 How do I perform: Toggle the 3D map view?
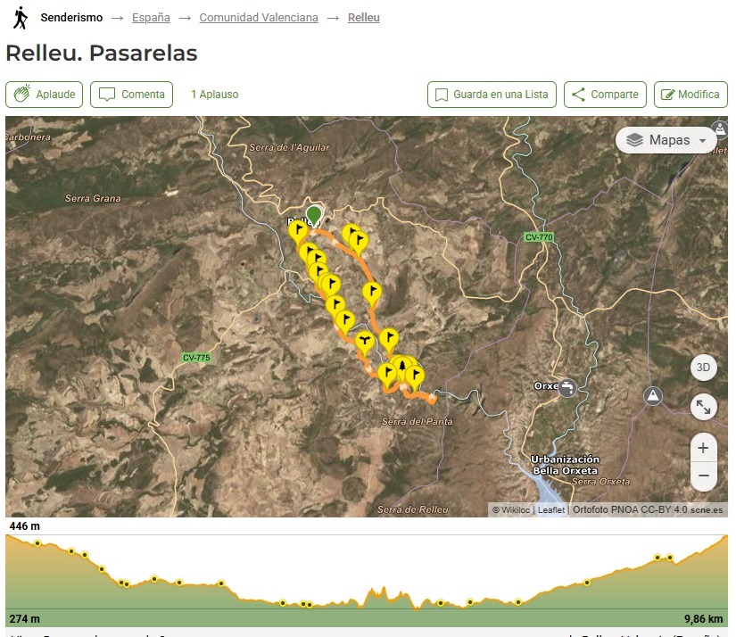point(703,368)
